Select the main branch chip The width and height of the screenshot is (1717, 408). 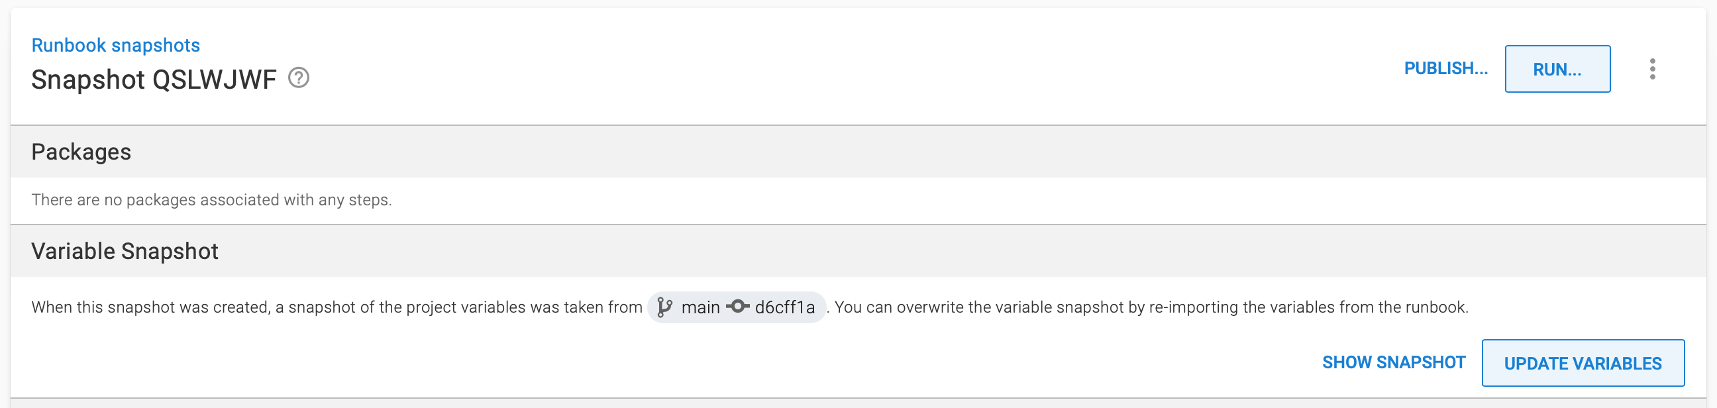(x=701, y=307)
